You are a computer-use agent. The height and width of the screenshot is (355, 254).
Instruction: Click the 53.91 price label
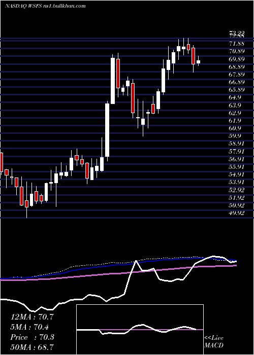pos(237,182)
